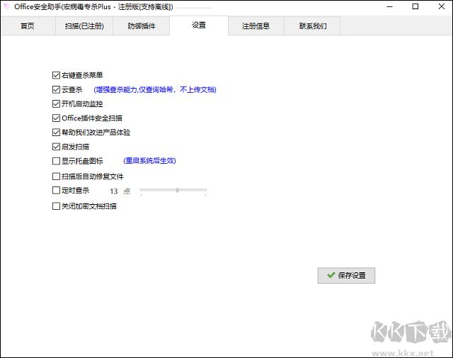Switch to the 首页 tab
The image size is (453, 358).
[x=28, y=26]
